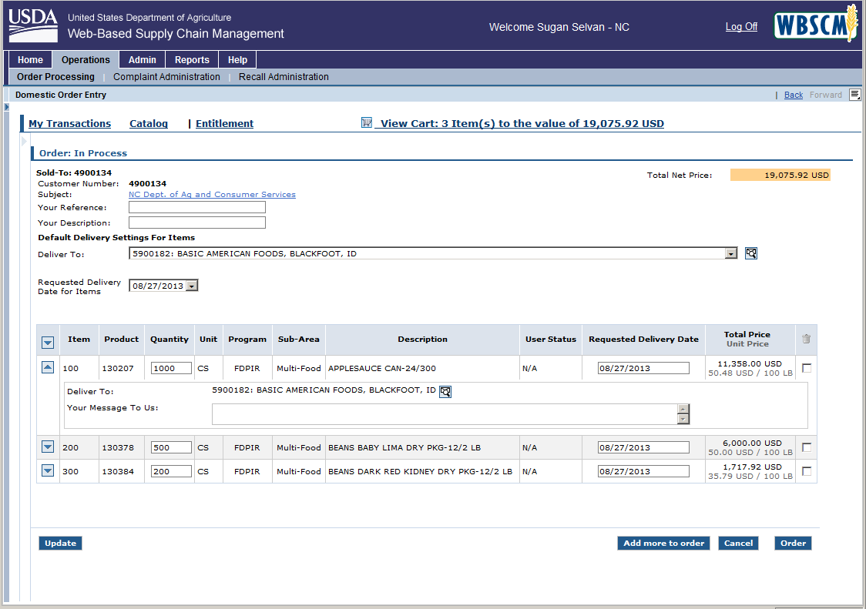The height and width of the screenshot is (609, 866).
Task: Open the Deliver To dropdown list
Action: (731, 254)
